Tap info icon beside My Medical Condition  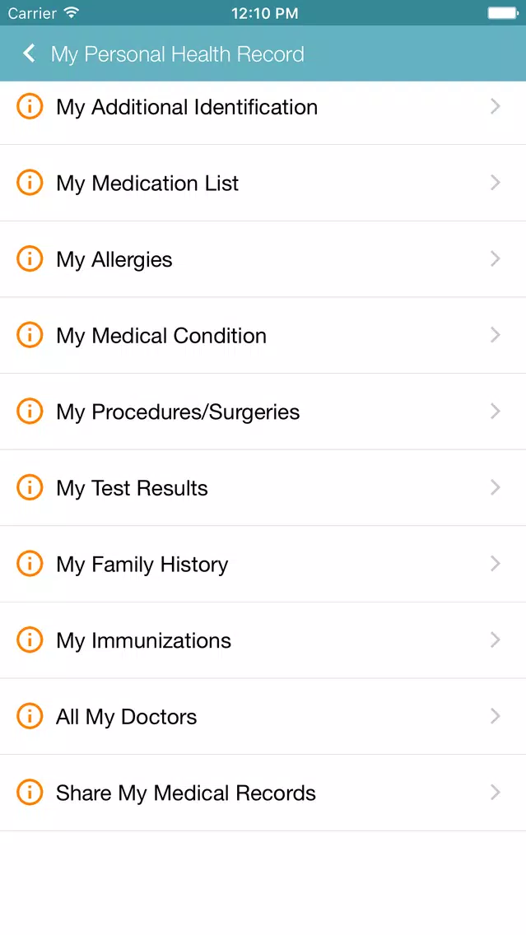click(30, 334)
